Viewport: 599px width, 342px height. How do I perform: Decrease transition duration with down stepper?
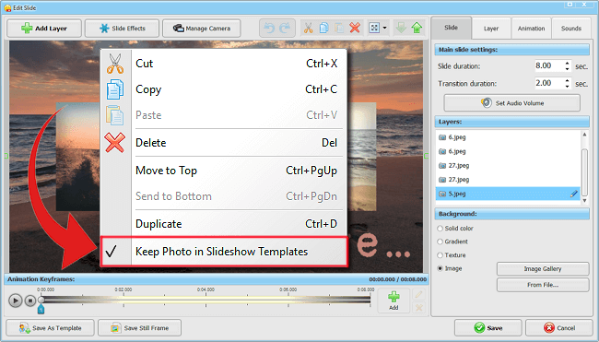pyautogui.click(x=568, y=87)
